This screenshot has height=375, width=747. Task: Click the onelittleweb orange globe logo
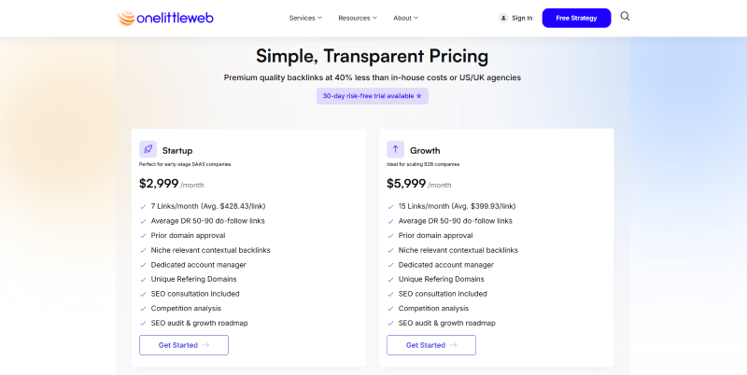pyautogui.click(x=126, y=18)
